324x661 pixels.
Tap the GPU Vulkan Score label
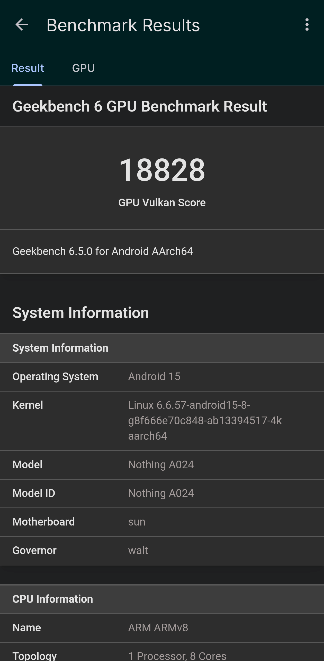point(162,203)
